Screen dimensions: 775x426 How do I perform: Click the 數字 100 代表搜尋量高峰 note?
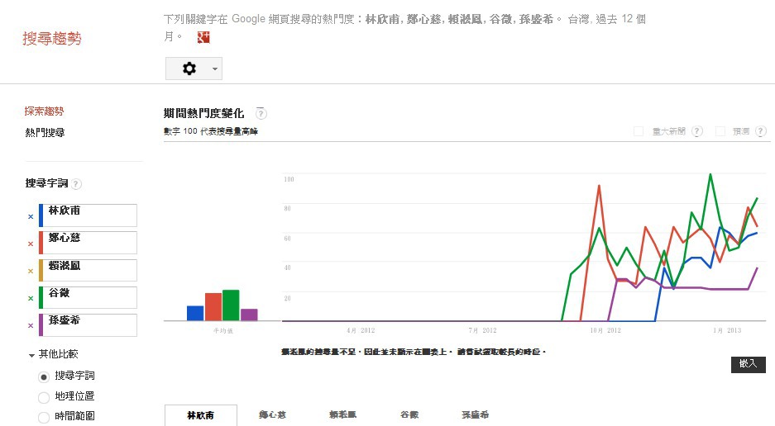(x=211, y=131)
